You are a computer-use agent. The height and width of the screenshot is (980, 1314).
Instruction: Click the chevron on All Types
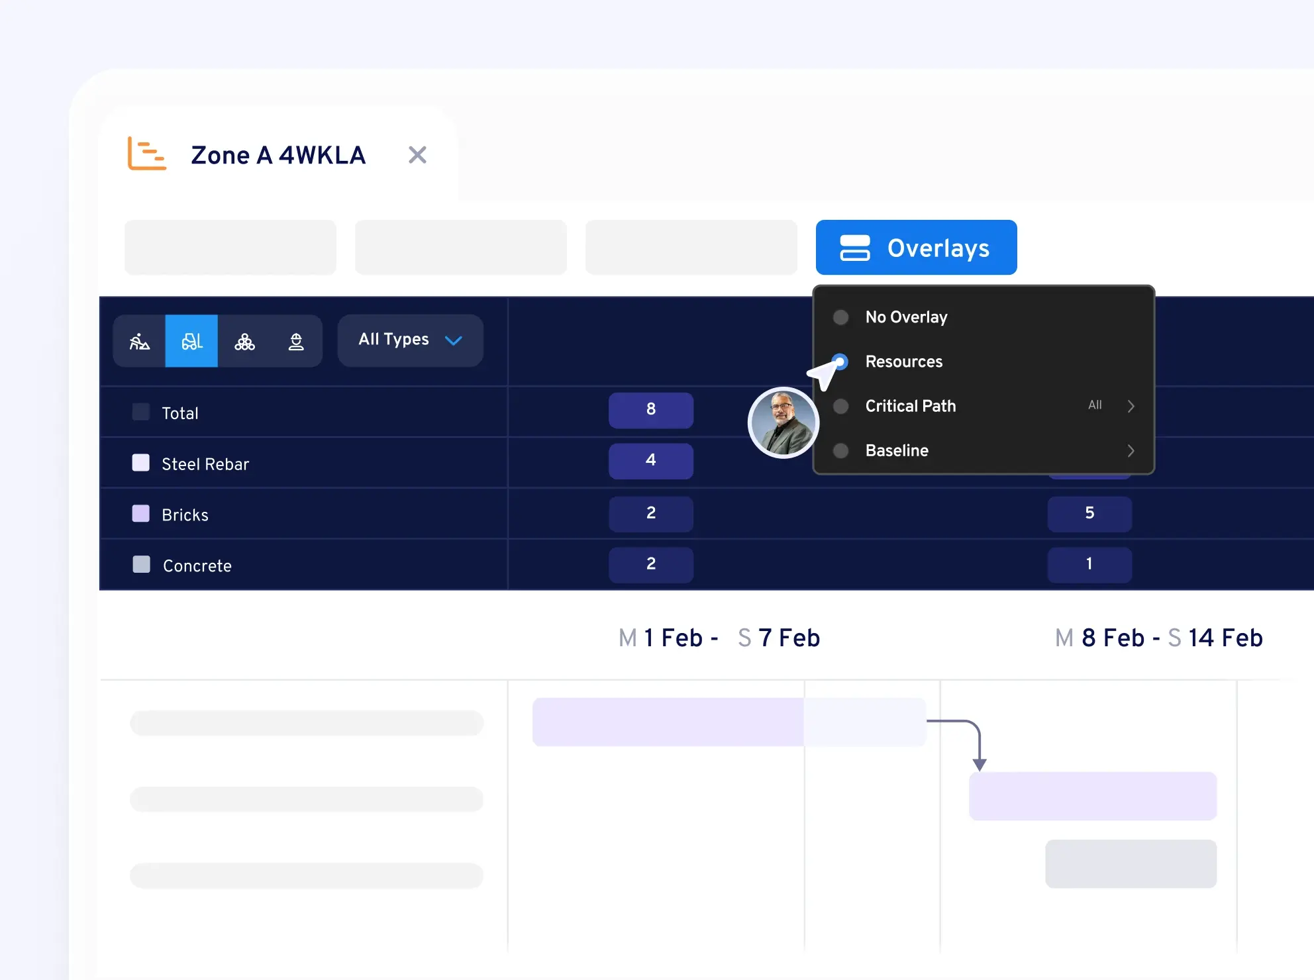[x=454, y=340]
